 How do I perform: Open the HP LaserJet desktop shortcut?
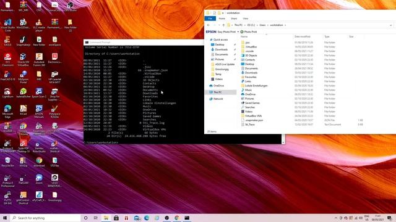[x=54, y=76]
